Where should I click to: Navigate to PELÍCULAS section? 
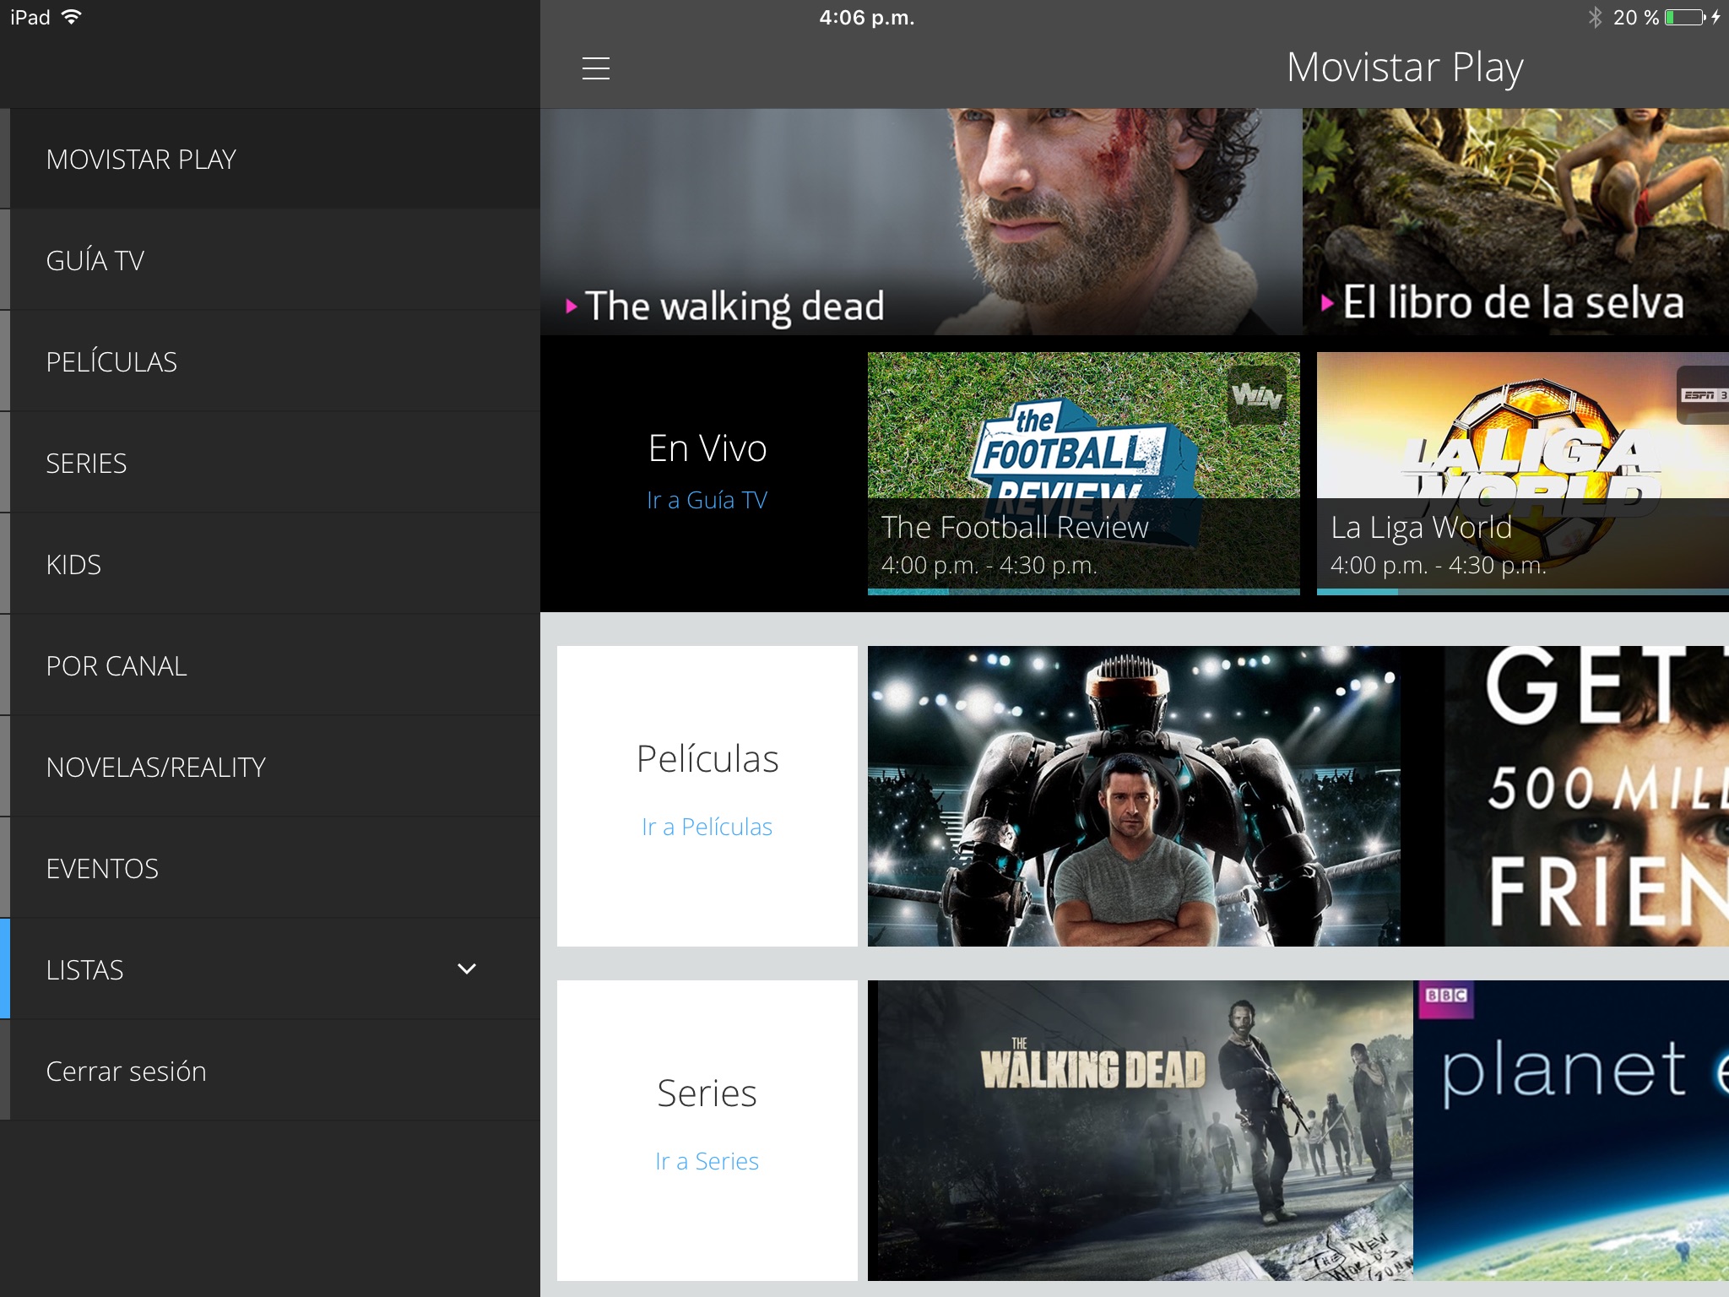click(x=111, y=360)
